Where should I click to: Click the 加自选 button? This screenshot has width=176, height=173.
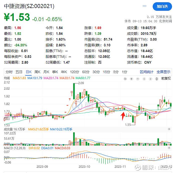click(162, 7)
